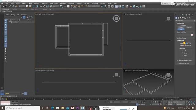
Task: Activate the Select and Move tool
Action: pyautogui.click(x=41, y=6)
